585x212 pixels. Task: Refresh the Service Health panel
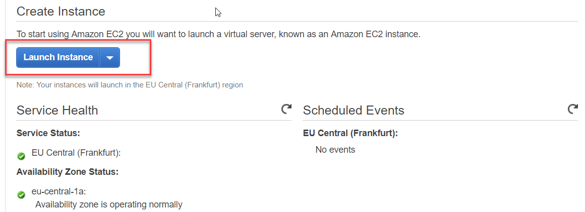(286, 109)
